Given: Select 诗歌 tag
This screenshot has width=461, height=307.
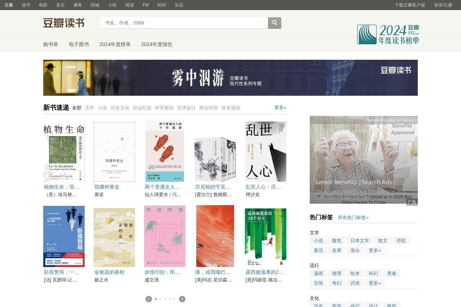Looking at the screenshot, I should 401,240.
